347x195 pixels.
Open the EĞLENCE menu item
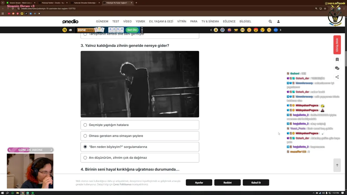(x=229, y=21)
